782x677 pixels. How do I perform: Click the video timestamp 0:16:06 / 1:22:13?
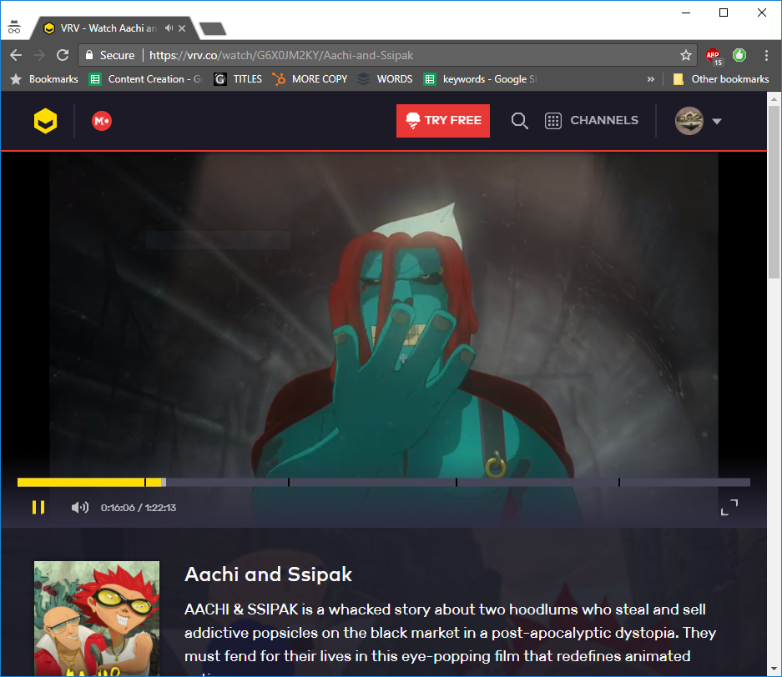coord(139,508)
